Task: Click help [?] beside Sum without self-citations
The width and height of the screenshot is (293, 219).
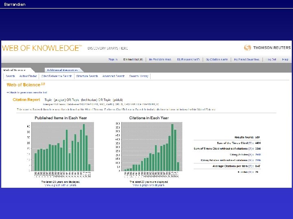Action: (250, 148)
